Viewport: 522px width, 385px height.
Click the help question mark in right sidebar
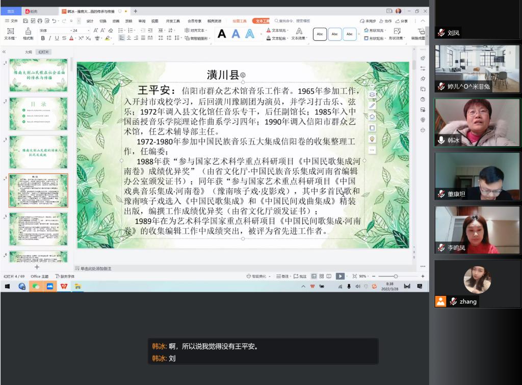(423, 99)
